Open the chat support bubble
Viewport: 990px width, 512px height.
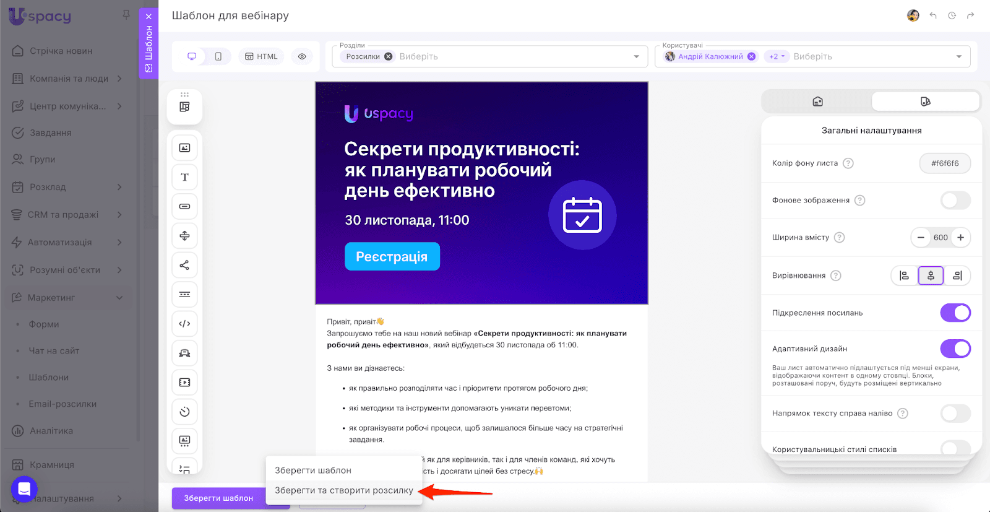pyautogui.click(x=24, y=489)
